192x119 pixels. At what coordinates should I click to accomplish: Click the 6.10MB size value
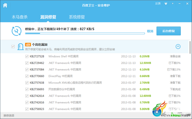(x=145, y=70)
